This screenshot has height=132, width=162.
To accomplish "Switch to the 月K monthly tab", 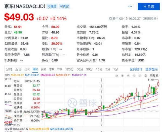I will click(44, 69).
